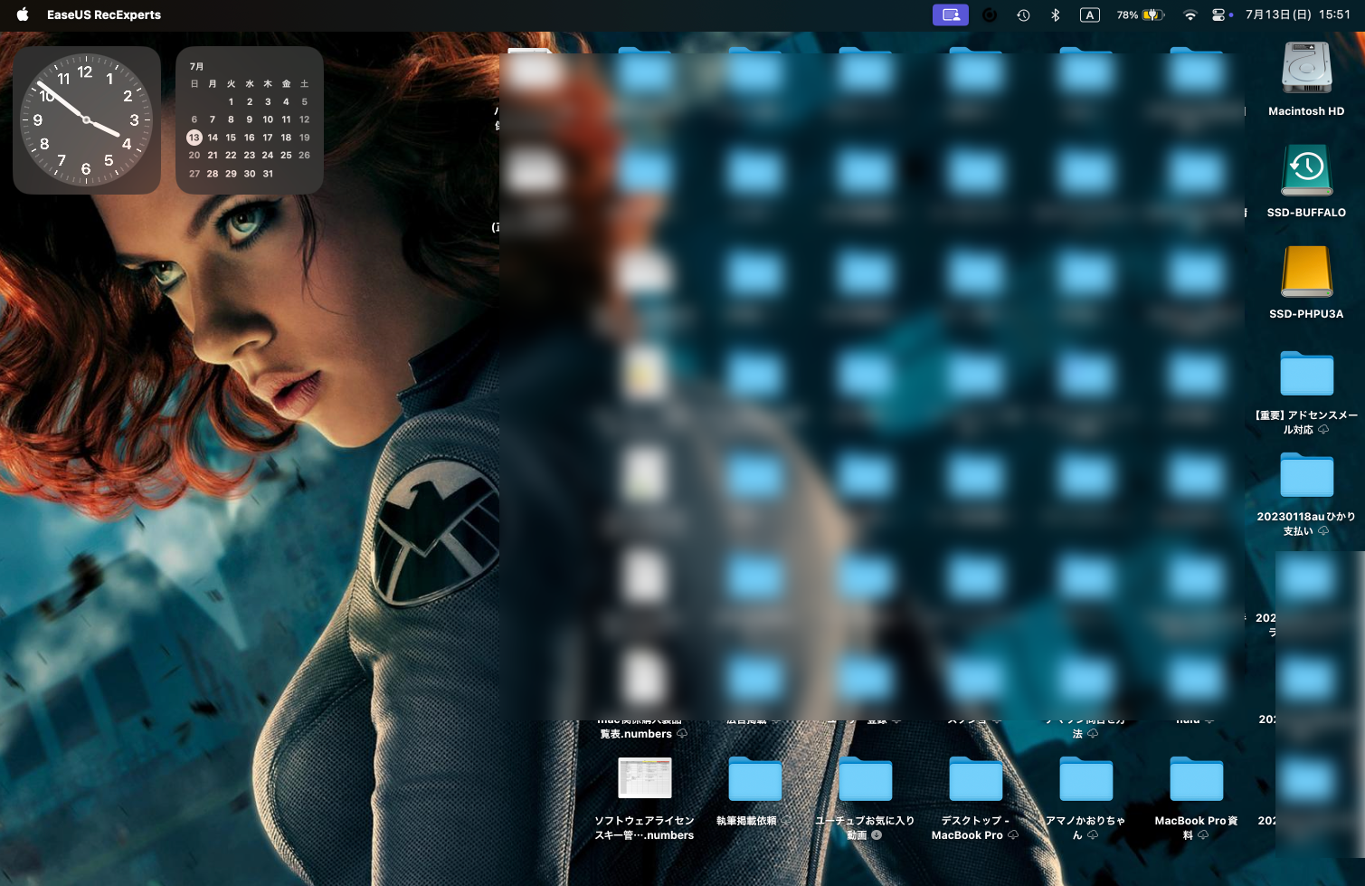Open the Bluetooth menu bar icon
This screenshot has width=1365, height=886.
click(1056, 14)
